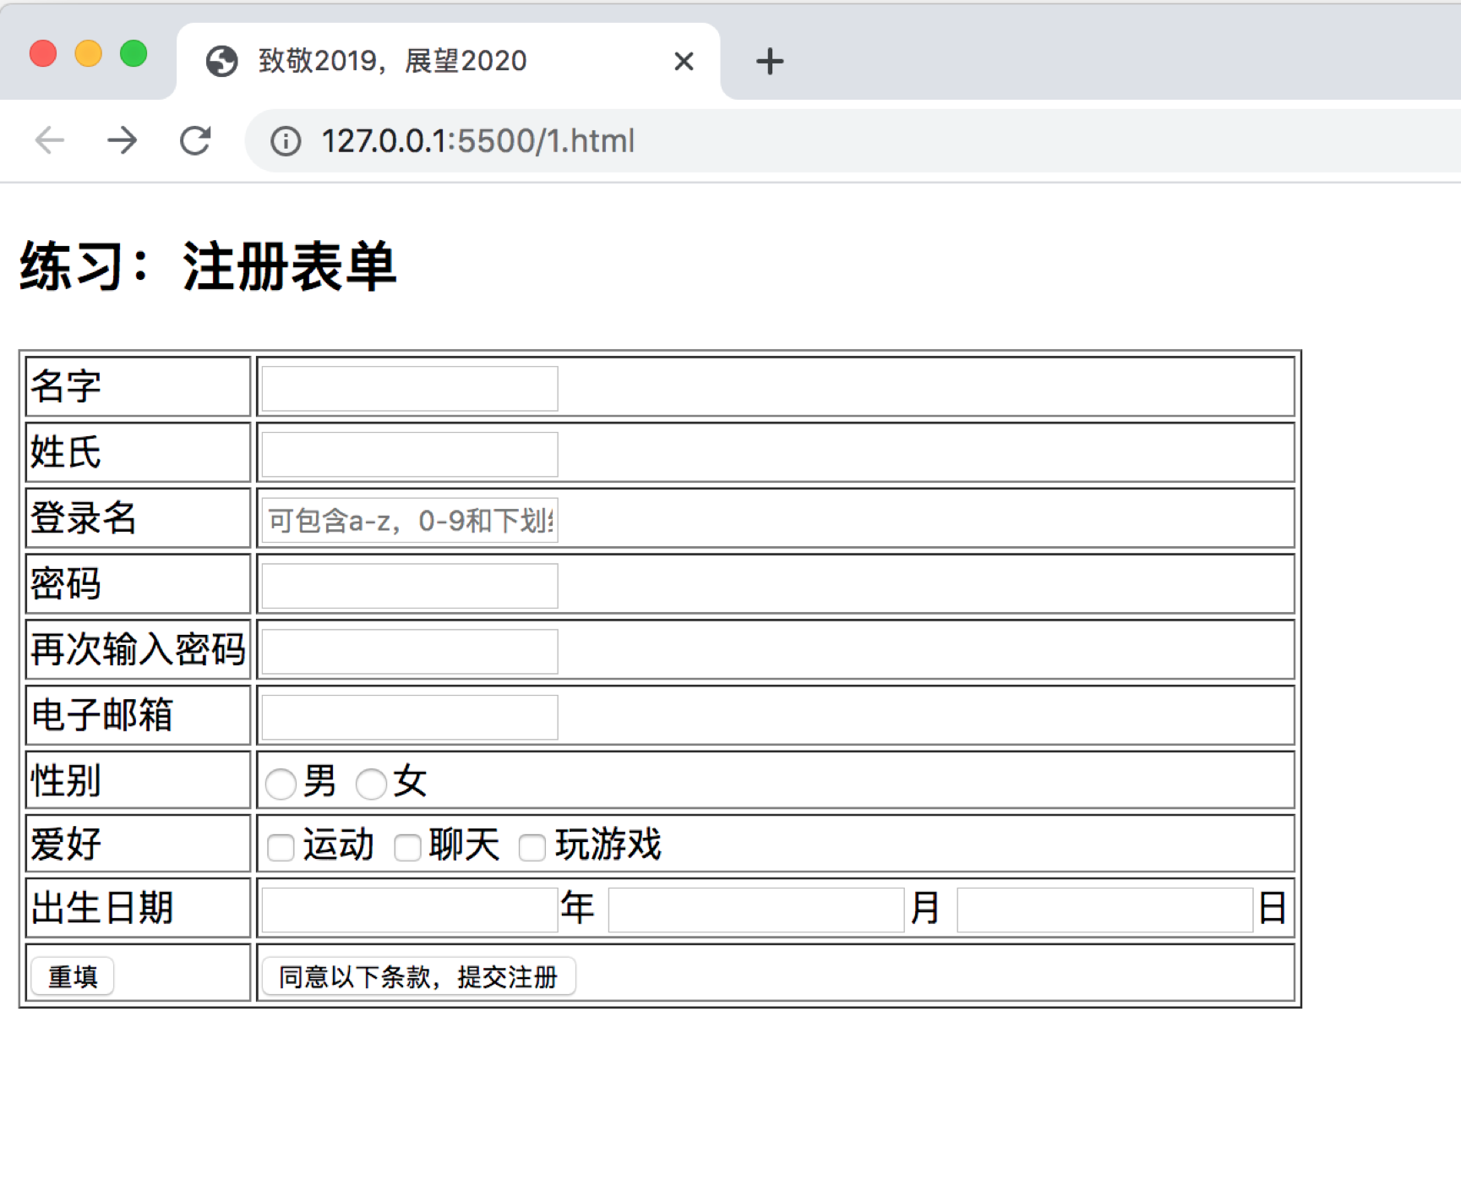The height and width of the screenshot is (1181, 1461).
Task: Check the 玩游戏 hobby checkbox
Action: point(532,847)
